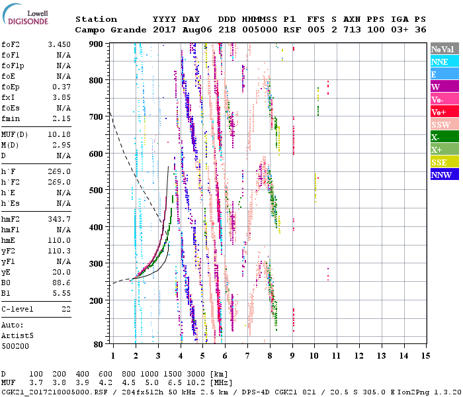Select the SSW pink legend swatch
463x397 pixels.
point(444,124)
